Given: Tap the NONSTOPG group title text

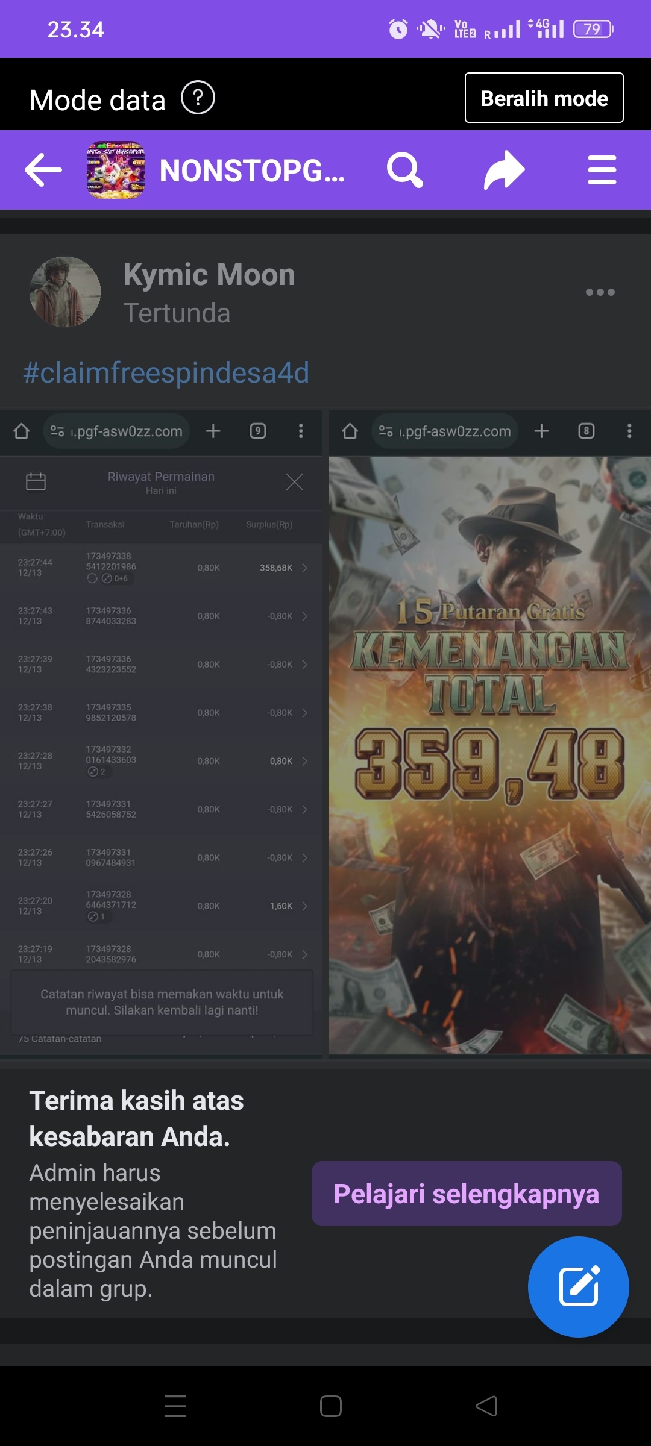Looking at the screenshot, I should pos(252,171).
